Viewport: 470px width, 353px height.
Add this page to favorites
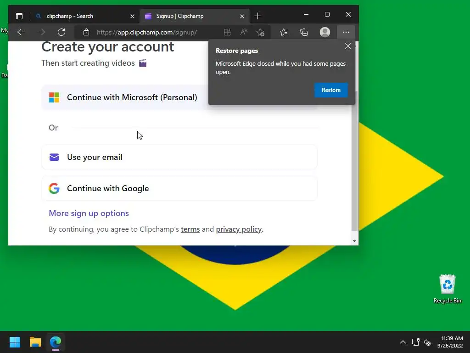[x=261, y=32]
